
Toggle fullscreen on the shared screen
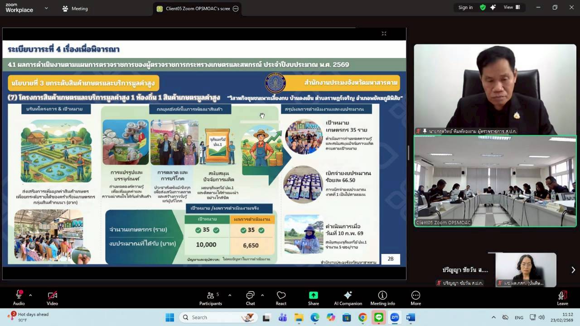pos(384,34)
